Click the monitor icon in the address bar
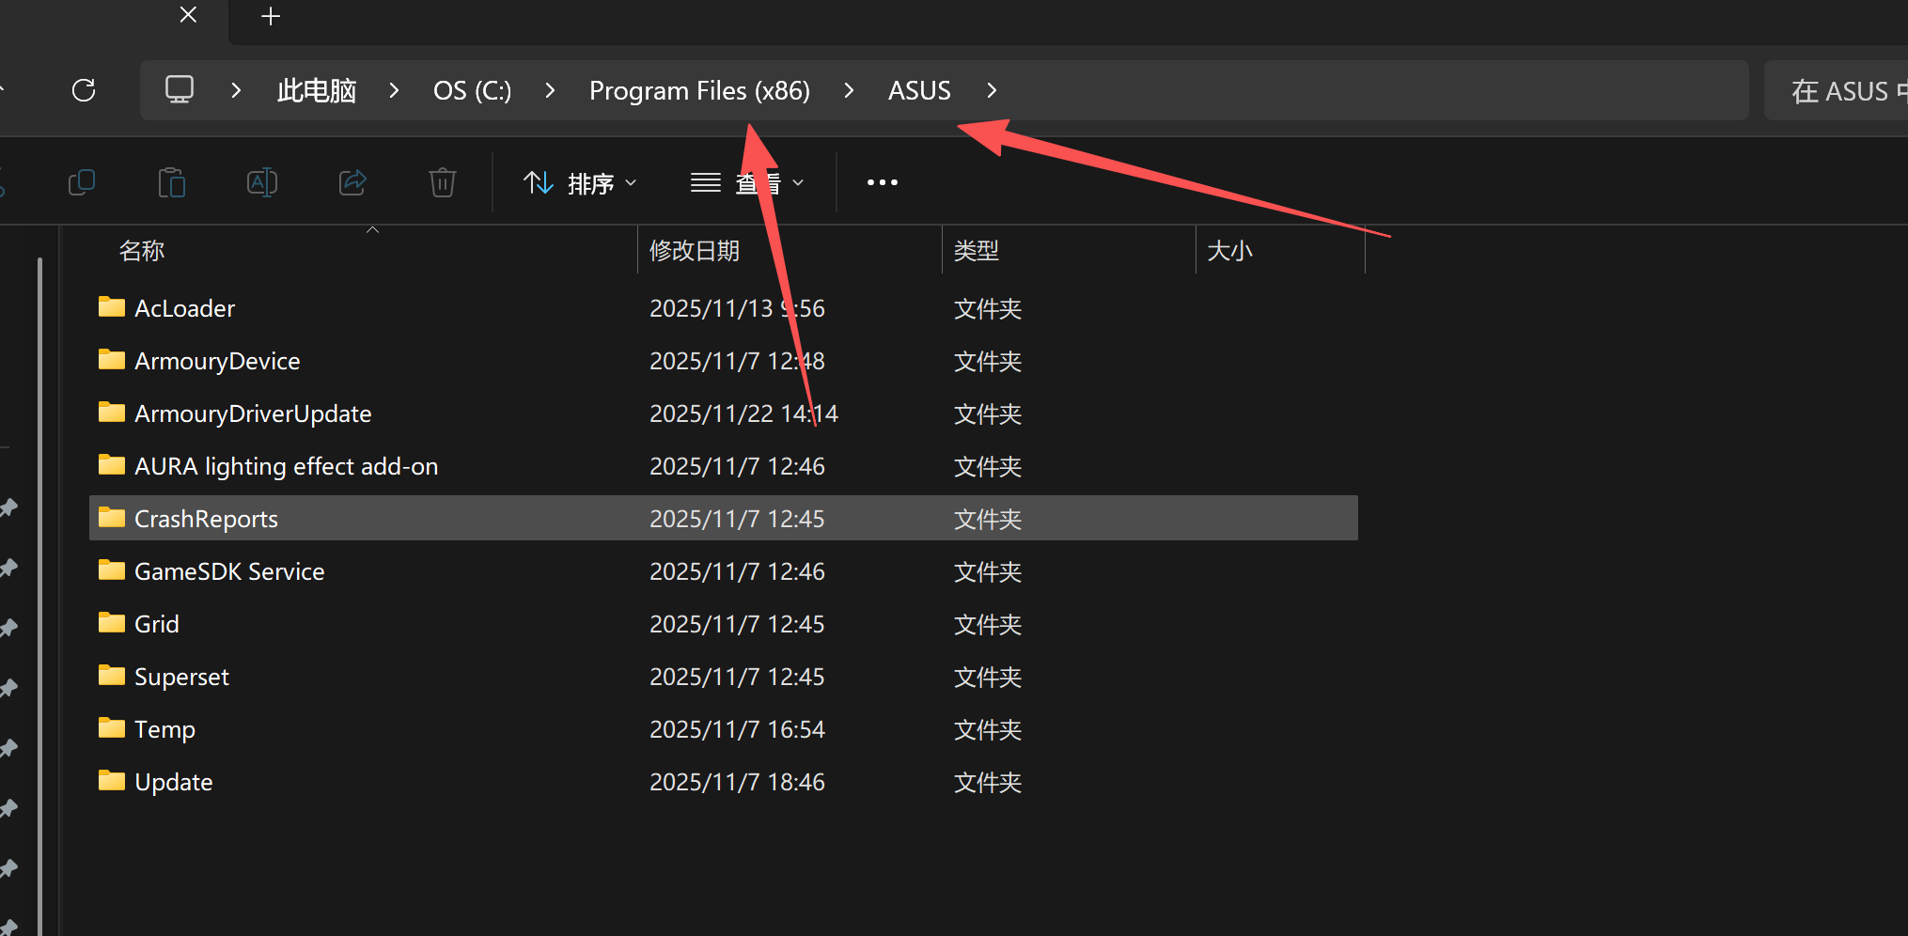The height and width of the screenshot is (936, 1908). tap(180, 90)
